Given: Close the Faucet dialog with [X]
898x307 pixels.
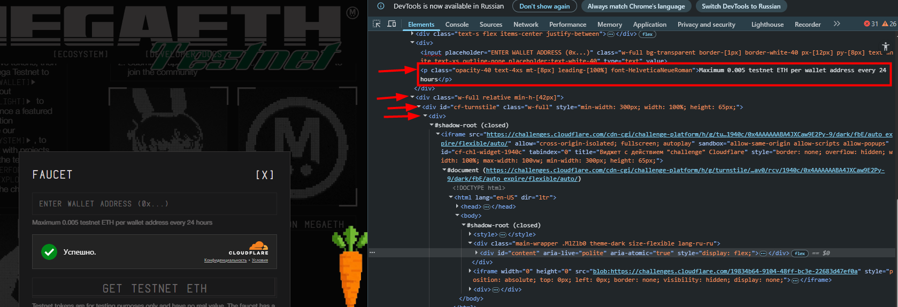Looking at the screenshot, I should click(265, 175).
